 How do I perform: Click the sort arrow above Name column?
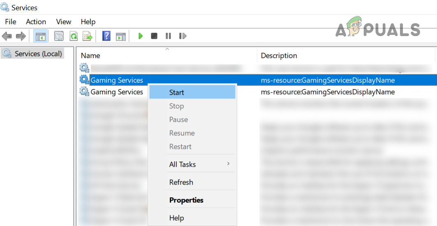pyautogui.click(x=167, y=49)
